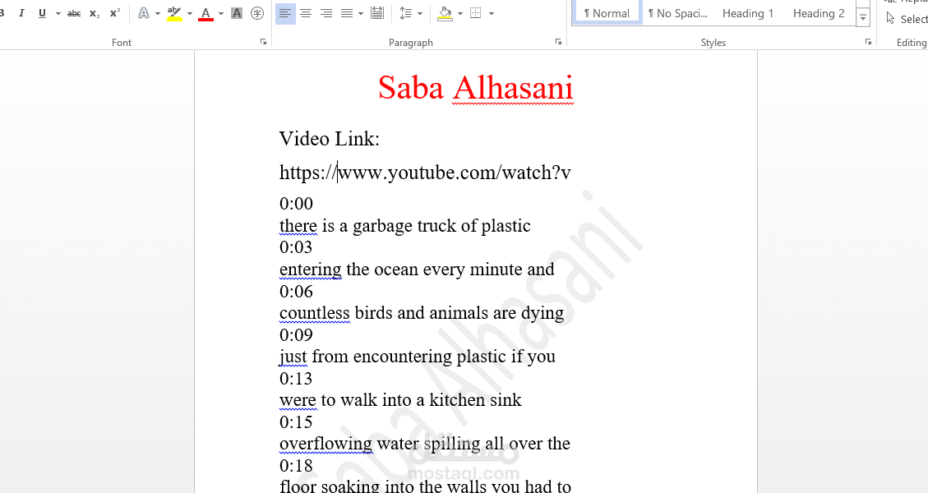Toggle subscript formatting
This screenshot has width=928, height=493.
tap(95, 13)
